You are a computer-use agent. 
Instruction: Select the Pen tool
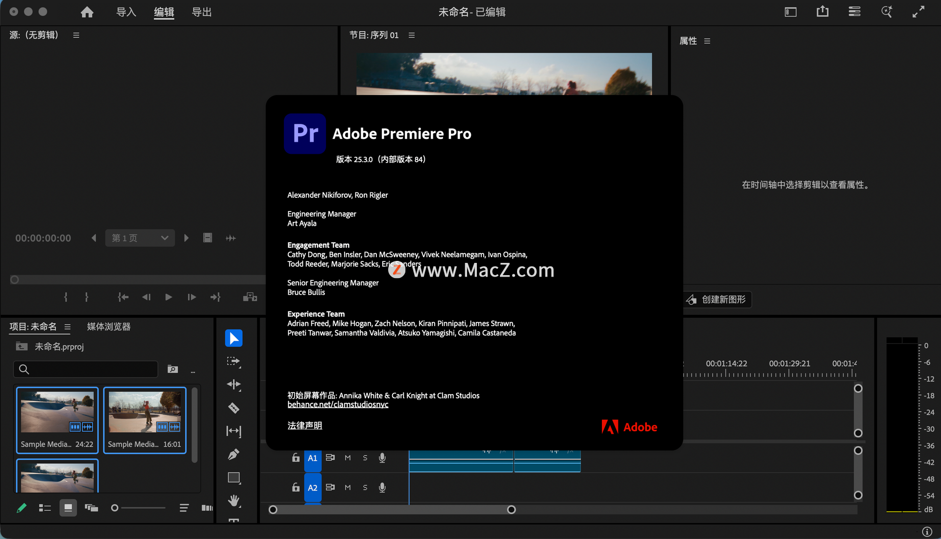(234, 454)
